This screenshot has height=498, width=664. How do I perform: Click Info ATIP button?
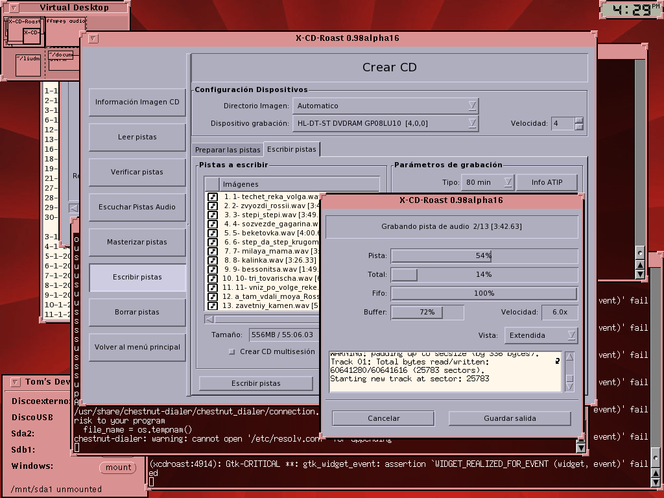pyautogui.click(x=547, y=182)
